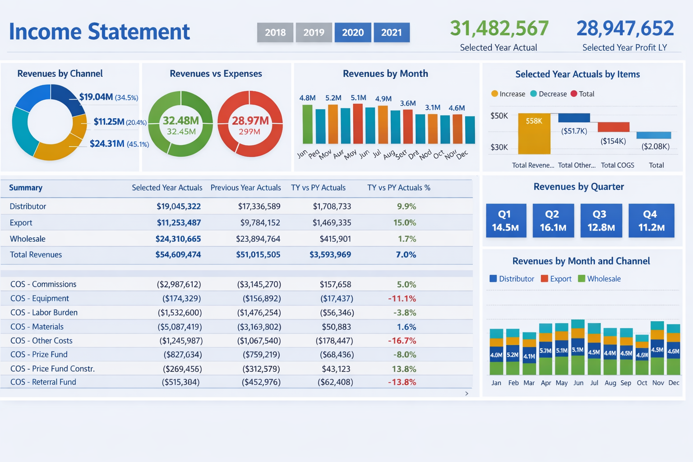The width and height of the screenshot is (693, 462).
Task: Click the $11.25M (20.4%) channel donut label
Action: 120,122
